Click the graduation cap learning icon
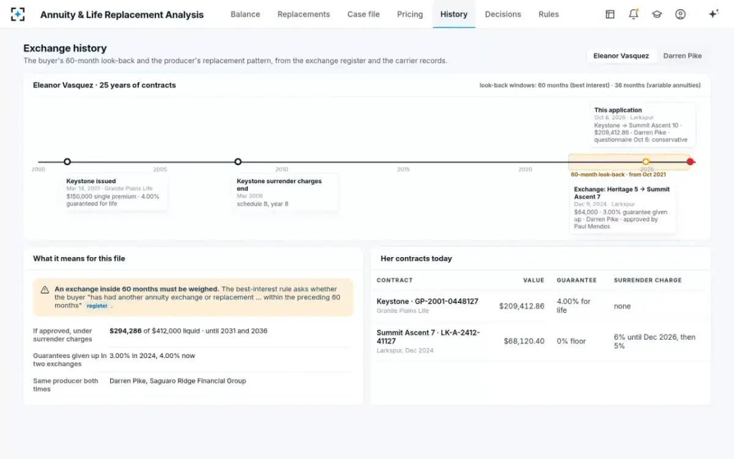The width and height of the screenshot is (734, 459). (x=657, y=14)
